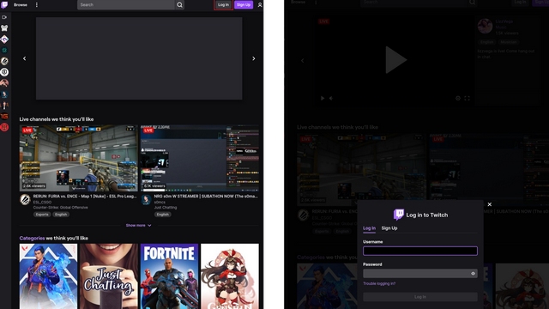549x309 pixels.
Task: Close the Log in to Twitch dialog
Action: click(x=490, y=204)
